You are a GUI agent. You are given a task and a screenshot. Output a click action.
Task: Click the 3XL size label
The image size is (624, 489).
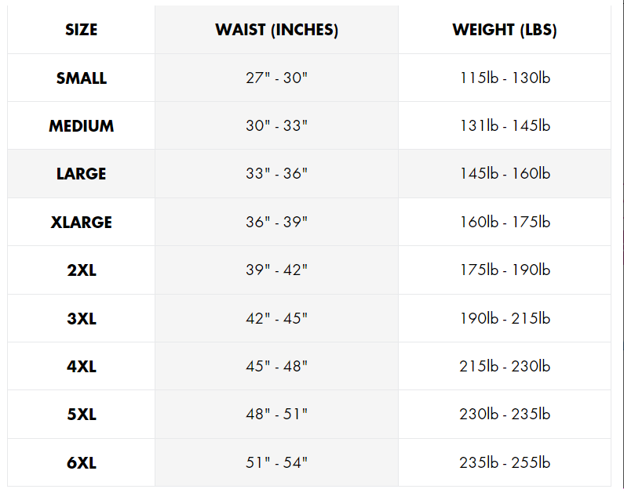click(82, 319)
